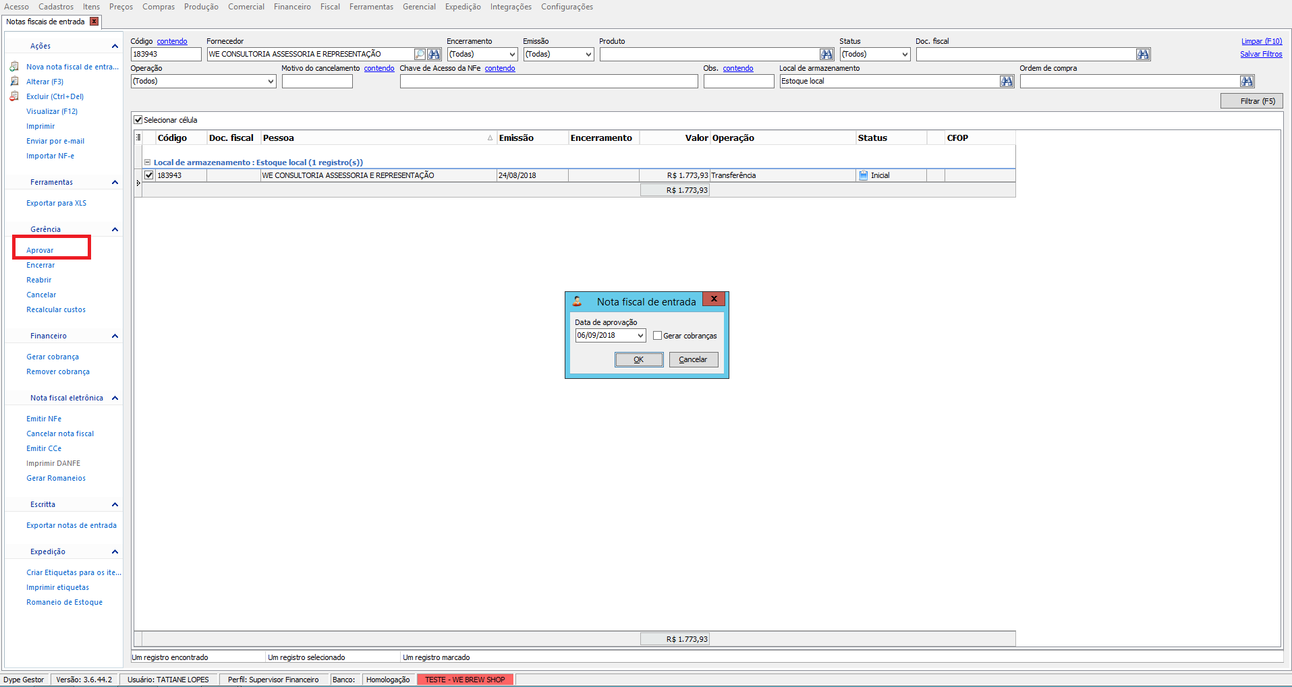Click the Importar NF-e link
This screenshot has width=1292, height=687.
point(51,156)
